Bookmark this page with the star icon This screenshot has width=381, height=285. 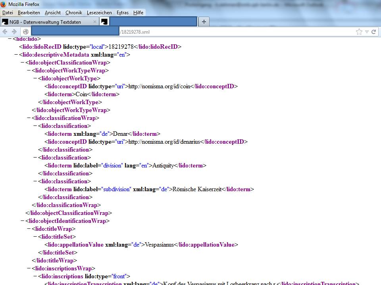[359, 32]
